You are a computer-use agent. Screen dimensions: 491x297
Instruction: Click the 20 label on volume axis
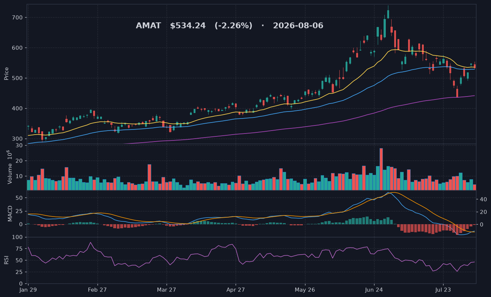(20, 161)
